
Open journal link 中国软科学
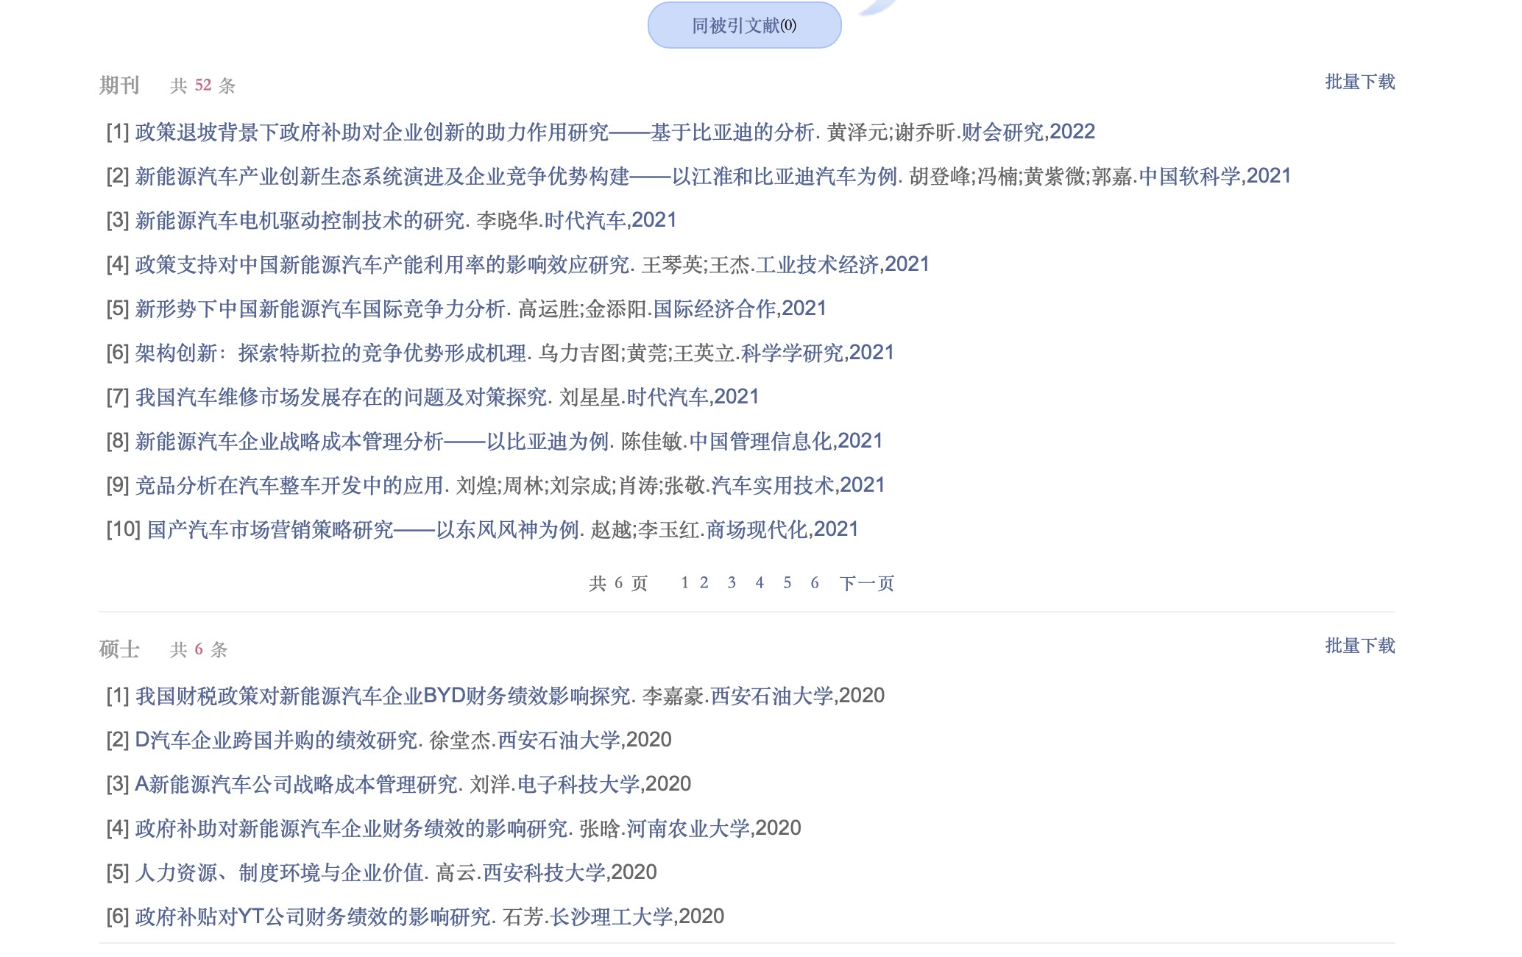tap(1189, 177)
